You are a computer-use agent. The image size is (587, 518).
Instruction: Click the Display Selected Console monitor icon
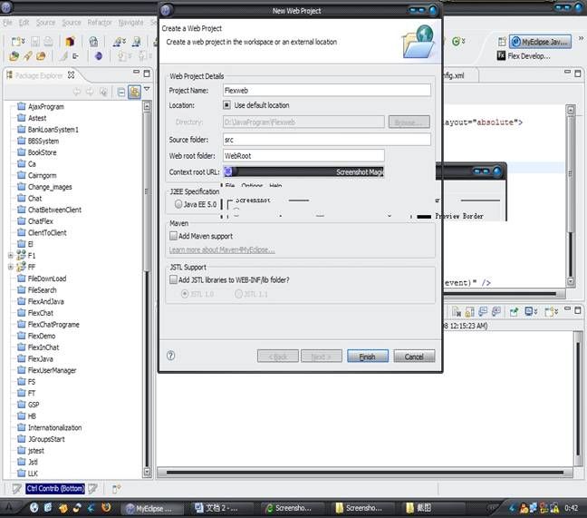click(x=529, y=311)
